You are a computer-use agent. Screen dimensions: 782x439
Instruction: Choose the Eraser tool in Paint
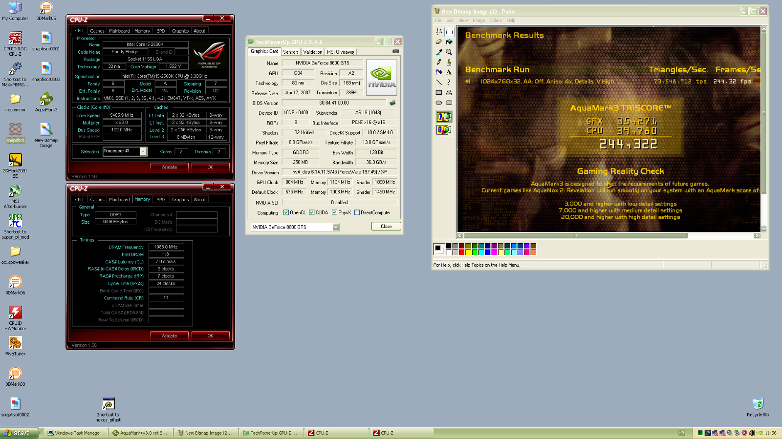(439, 42)
